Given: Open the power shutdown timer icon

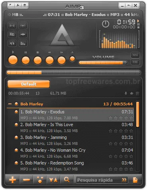Looking at the screenshot, I should point(106,24).
